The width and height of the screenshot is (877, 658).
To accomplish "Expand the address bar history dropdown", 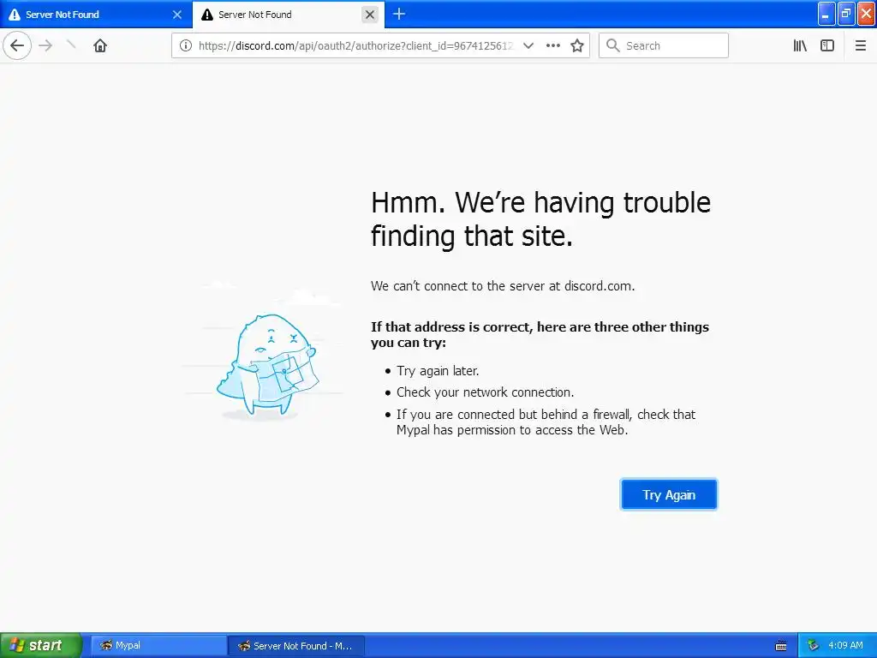I will pos(528,46).
